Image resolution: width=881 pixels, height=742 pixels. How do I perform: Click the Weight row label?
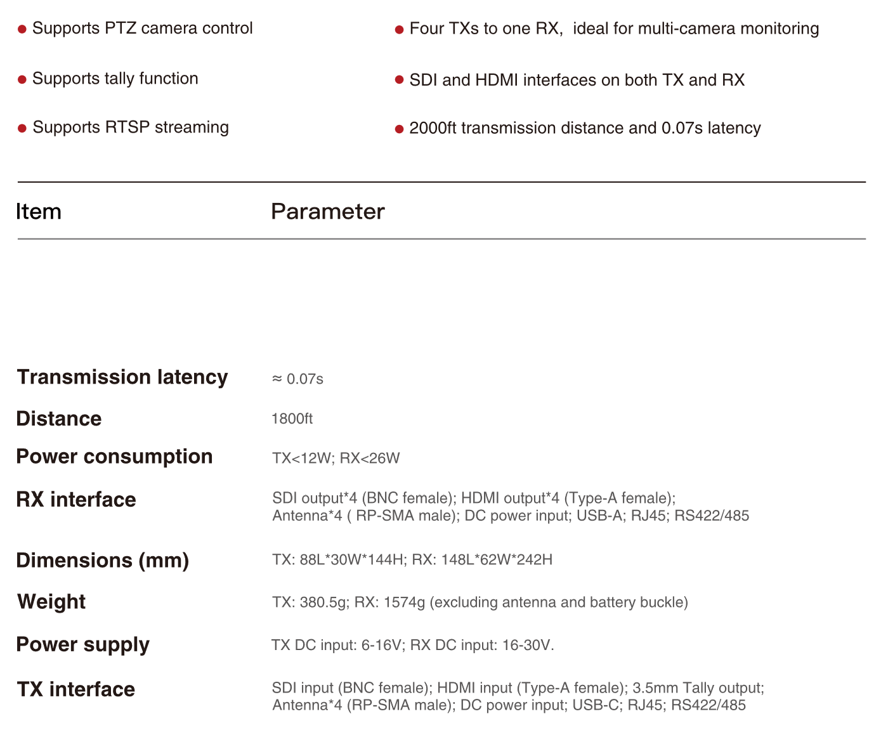point(51,602)
